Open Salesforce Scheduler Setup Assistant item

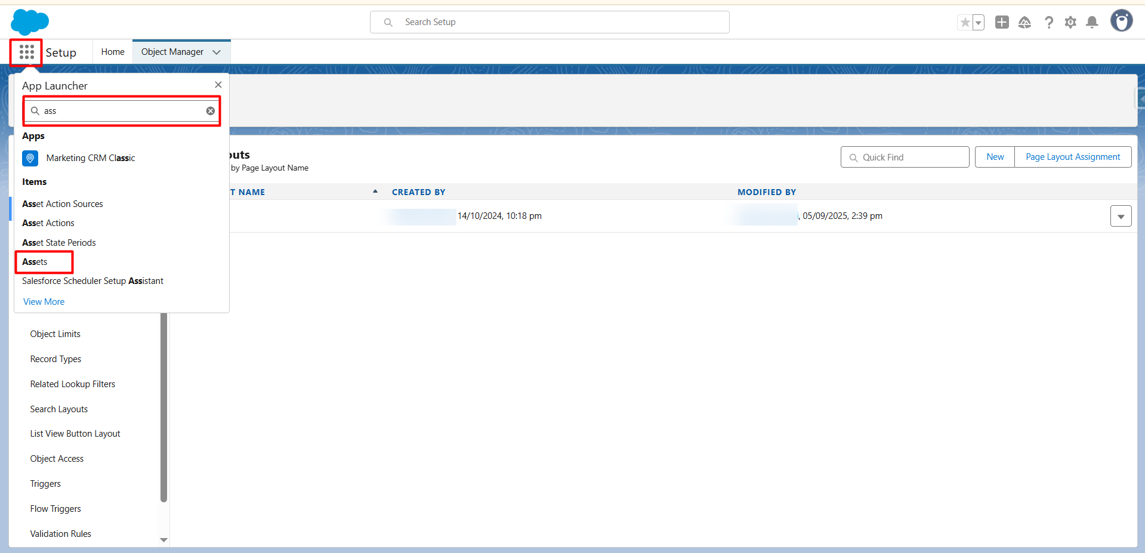tap(92, 281)
